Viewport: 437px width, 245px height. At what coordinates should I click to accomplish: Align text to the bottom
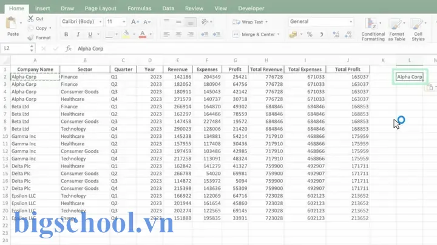click(x=191, y=22)
